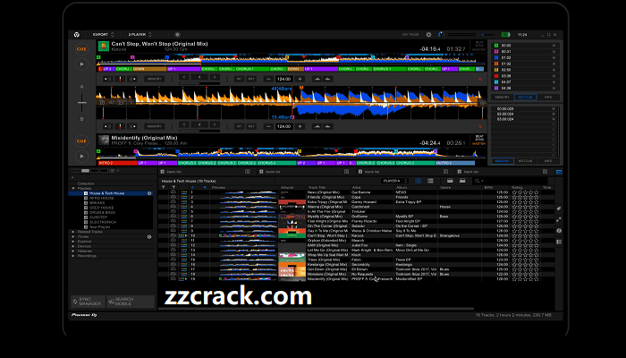Switch lower cue panel to INFO tab
The image size is (626, 358).
(x=548, y=160)
